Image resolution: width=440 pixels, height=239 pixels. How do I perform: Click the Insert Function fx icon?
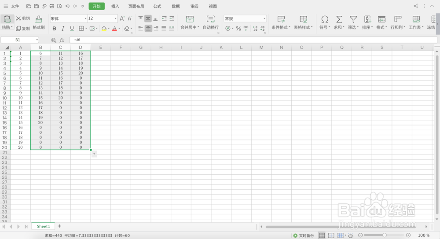click(62, 40)
